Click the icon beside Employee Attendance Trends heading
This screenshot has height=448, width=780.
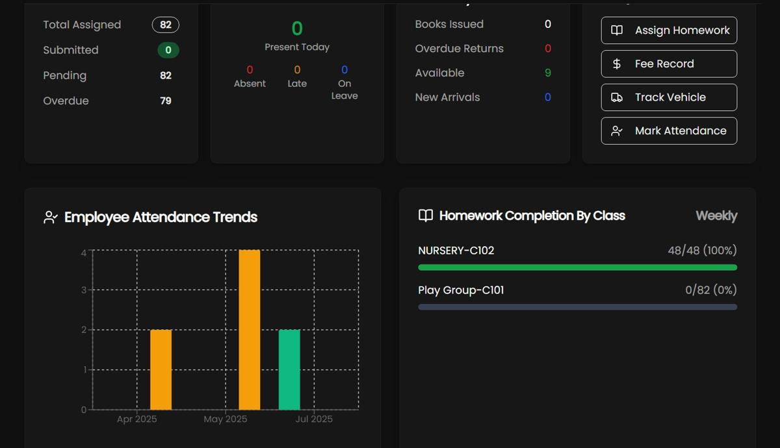tap(49, 217)
